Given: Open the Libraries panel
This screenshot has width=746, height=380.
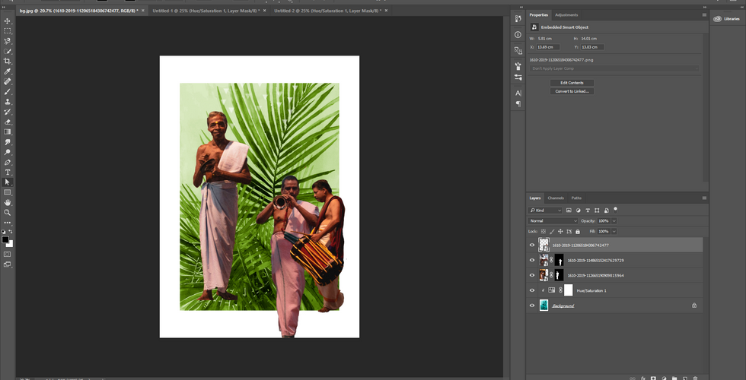Looking at the screenshot, I should (x=726, y=21).
